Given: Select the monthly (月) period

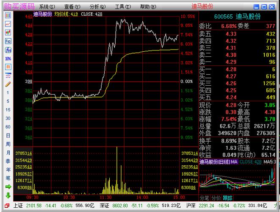Looking at the screenshot, I should [x=8, y=153].
